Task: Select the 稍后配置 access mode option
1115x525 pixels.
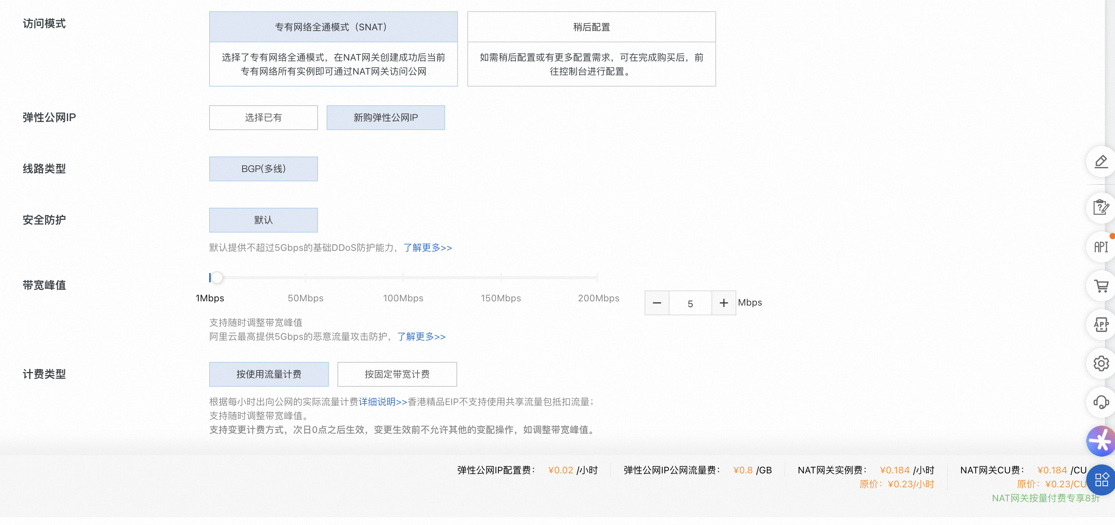Action: pos(591,27)
